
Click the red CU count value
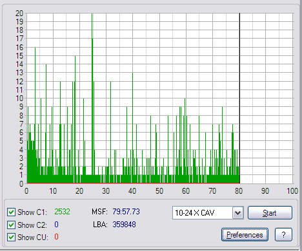click(x=56, y=237)
